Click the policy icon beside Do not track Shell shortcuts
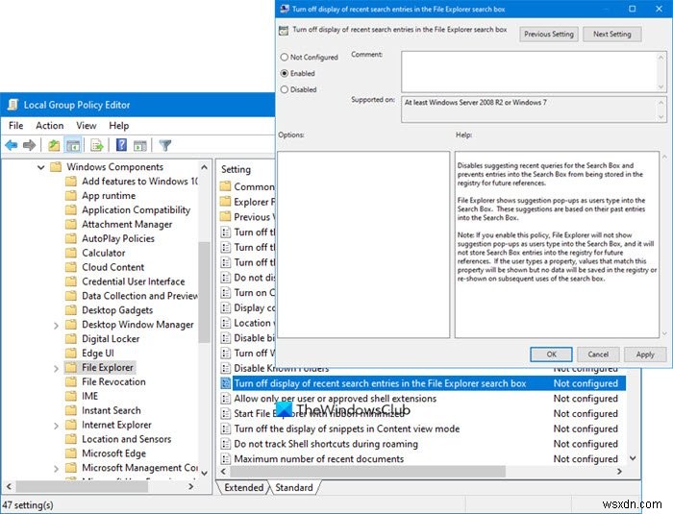 (x=225, y=444)
